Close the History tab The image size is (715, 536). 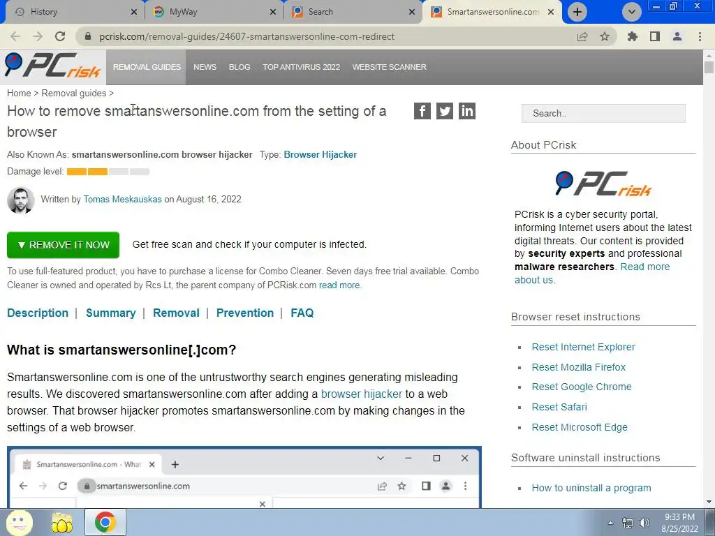[x=134, y=12]
